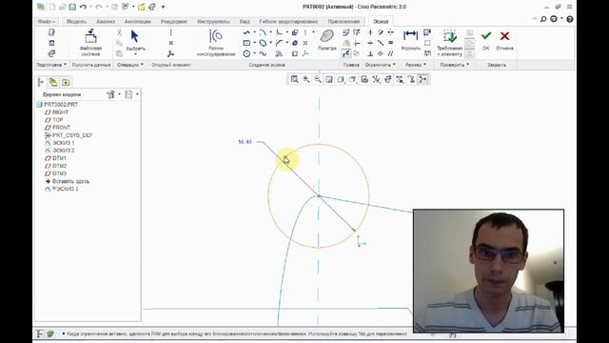Select the Палитра sketch palette icon
609x343 pixels.
tap(327, 36)
